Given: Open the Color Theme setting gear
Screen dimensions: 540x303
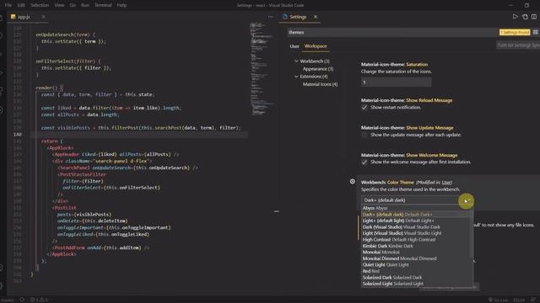Looking at the screenshot, I should point(353,182).
